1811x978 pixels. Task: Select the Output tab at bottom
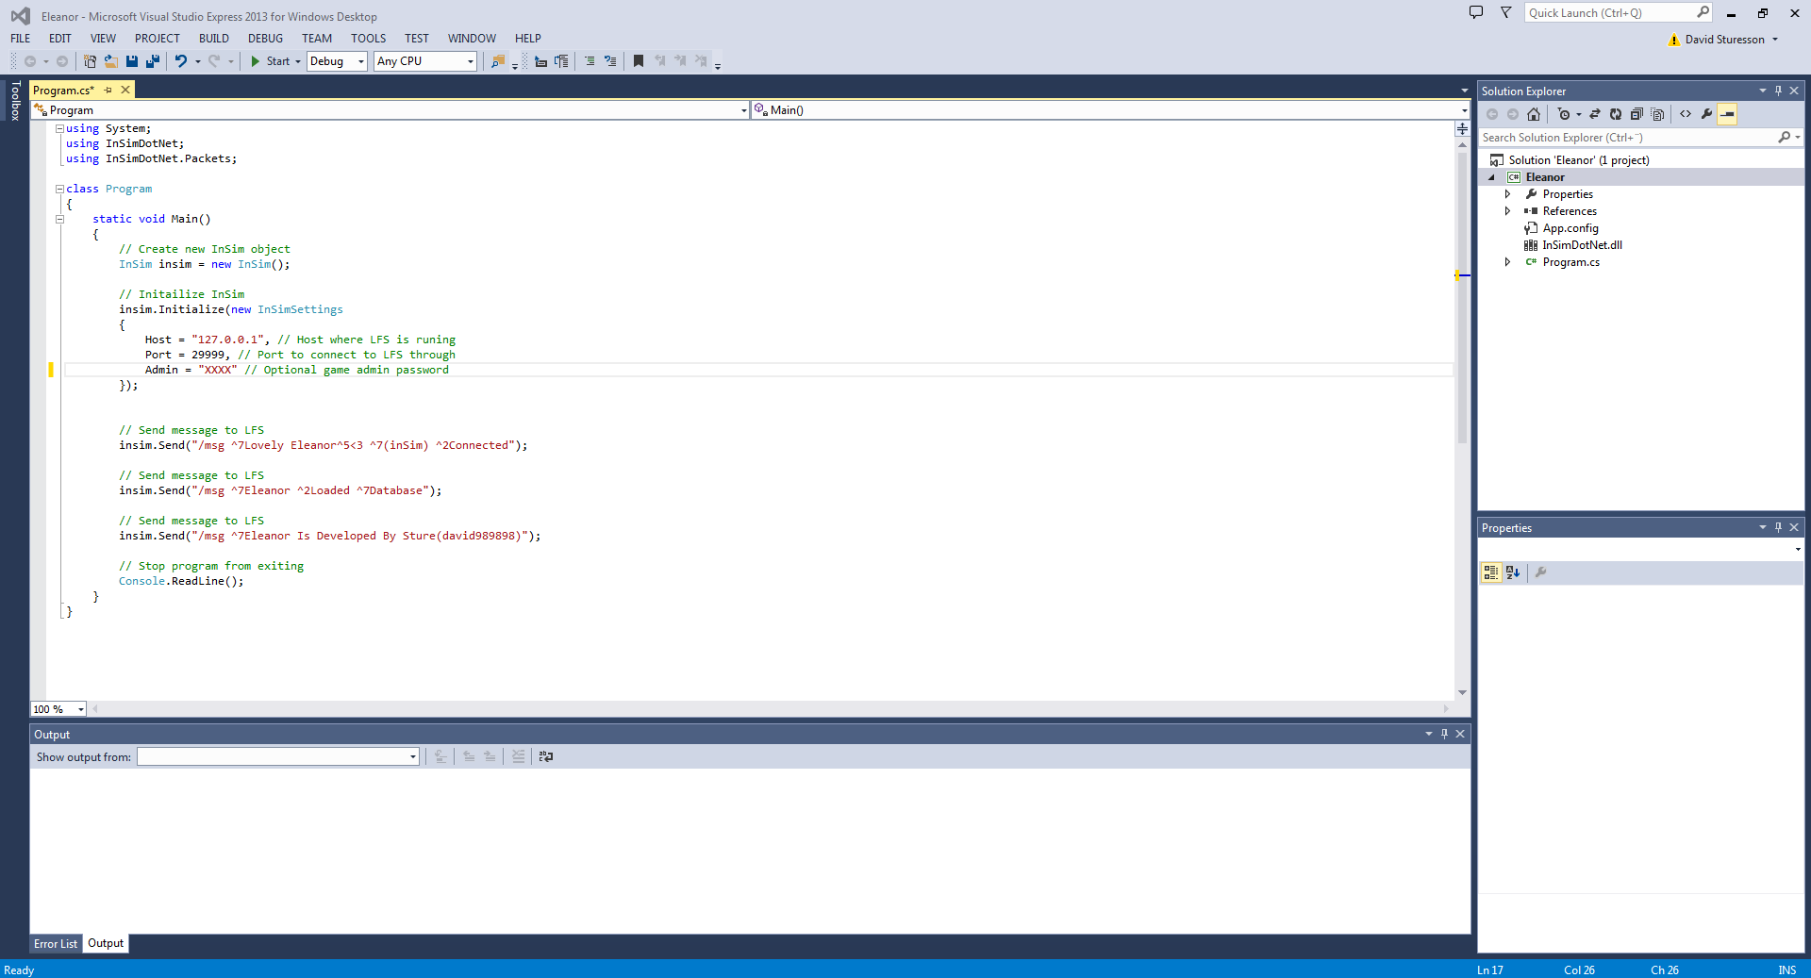pyautogui.click(x=106, y=943)
